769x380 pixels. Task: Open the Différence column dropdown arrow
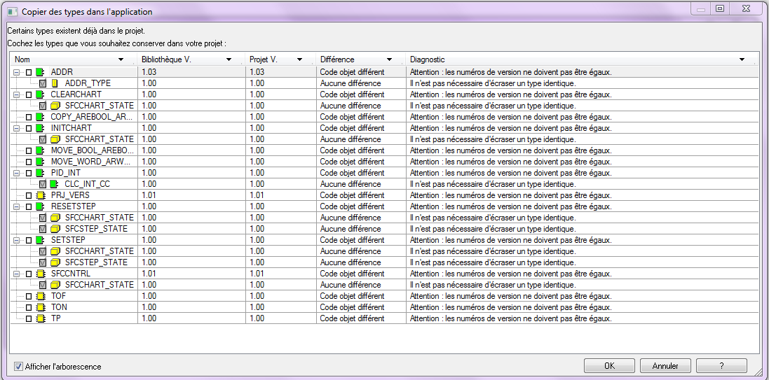[389, 60]
